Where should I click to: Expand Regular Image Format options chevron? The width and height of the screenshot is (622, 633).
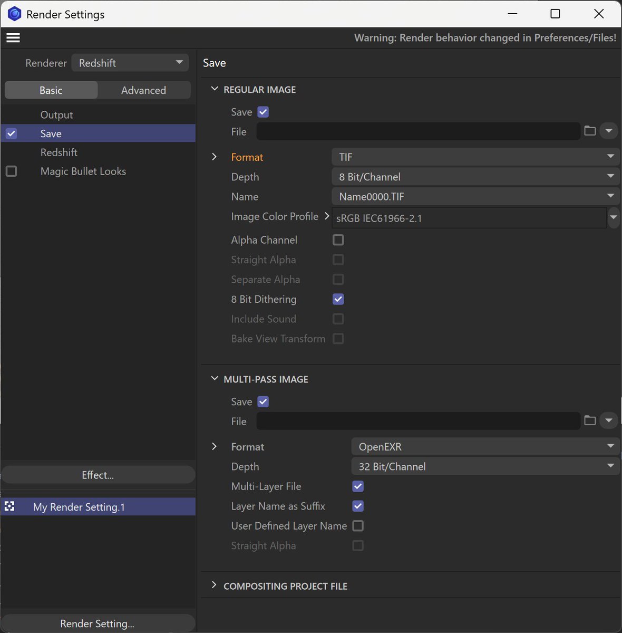pos(214,157)
